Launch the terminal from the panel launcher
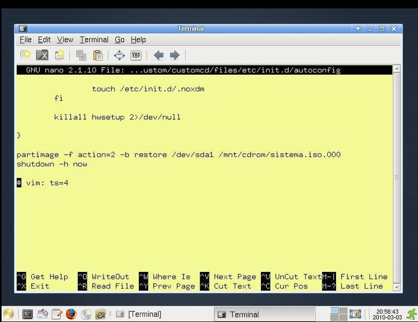418x322 pixels. coord(27,314)
